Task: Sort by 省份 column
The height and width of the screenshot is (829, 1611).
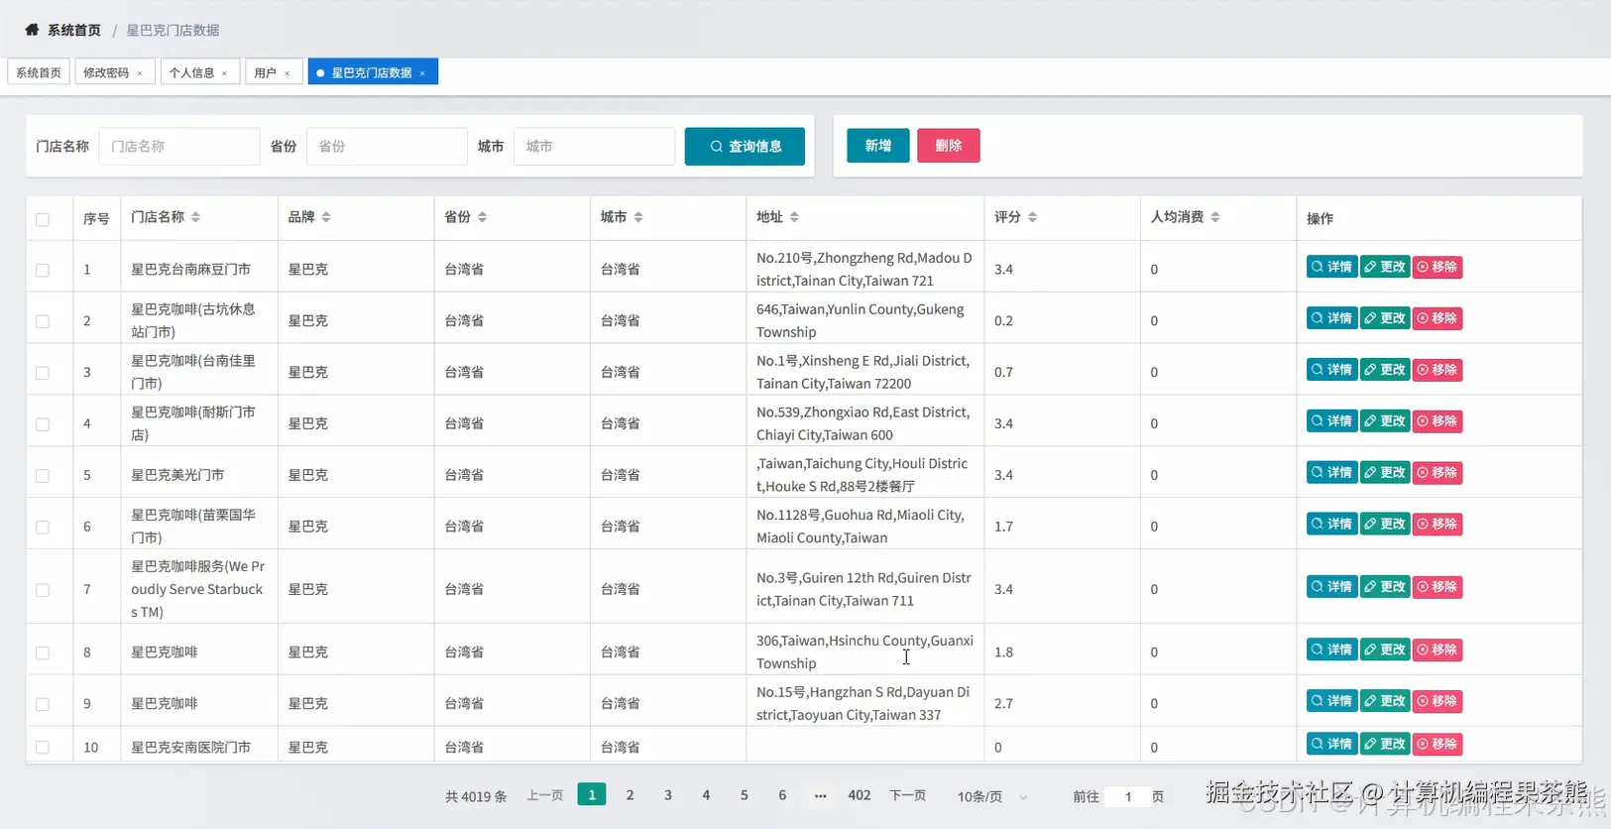Action: click(x=483, y=217)
